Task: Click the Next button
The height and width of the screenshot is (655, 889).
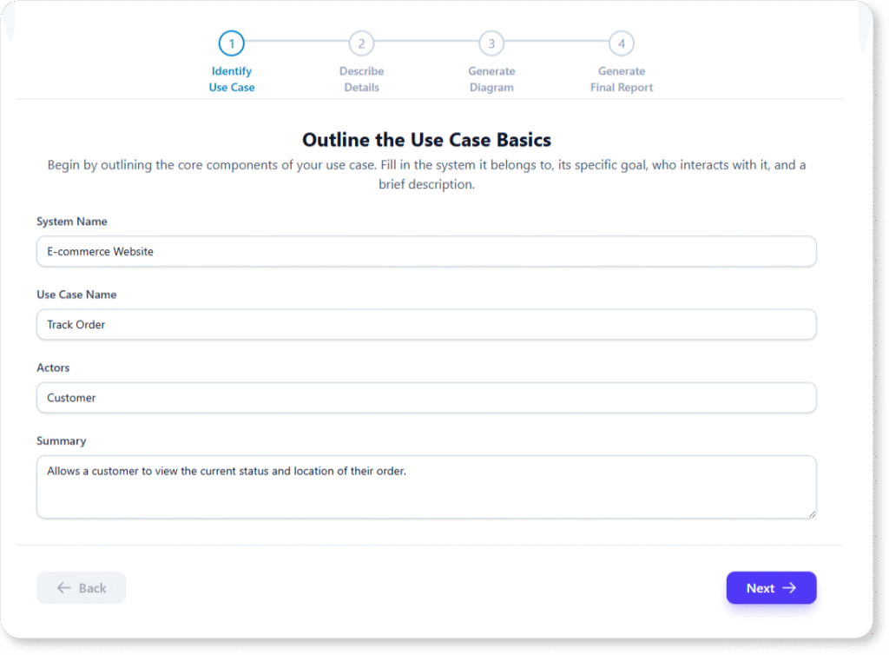Action: click(771, 587)
